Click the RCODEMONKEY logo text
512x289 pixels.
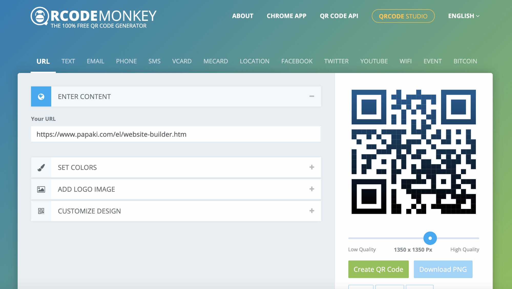(x=103, y=16)
